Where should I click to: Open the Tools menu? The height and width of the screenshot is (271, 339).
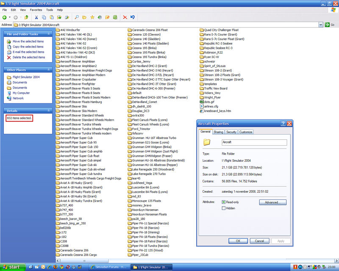point(50,10)
